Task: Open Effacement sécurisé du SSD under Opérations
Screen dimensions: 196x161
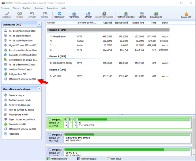Action: click(22, 129)
